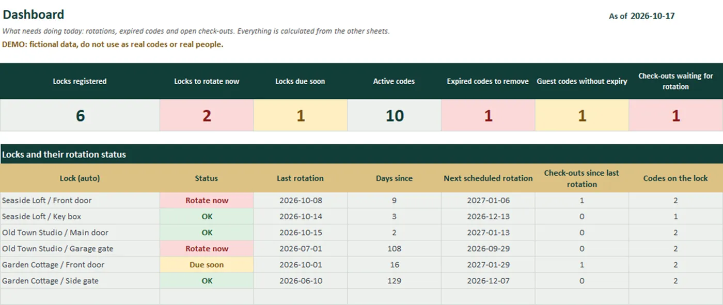Click Old Town Studio / Main door cell
The height and width of the screenshot is (305, 723).
(80, 233)
